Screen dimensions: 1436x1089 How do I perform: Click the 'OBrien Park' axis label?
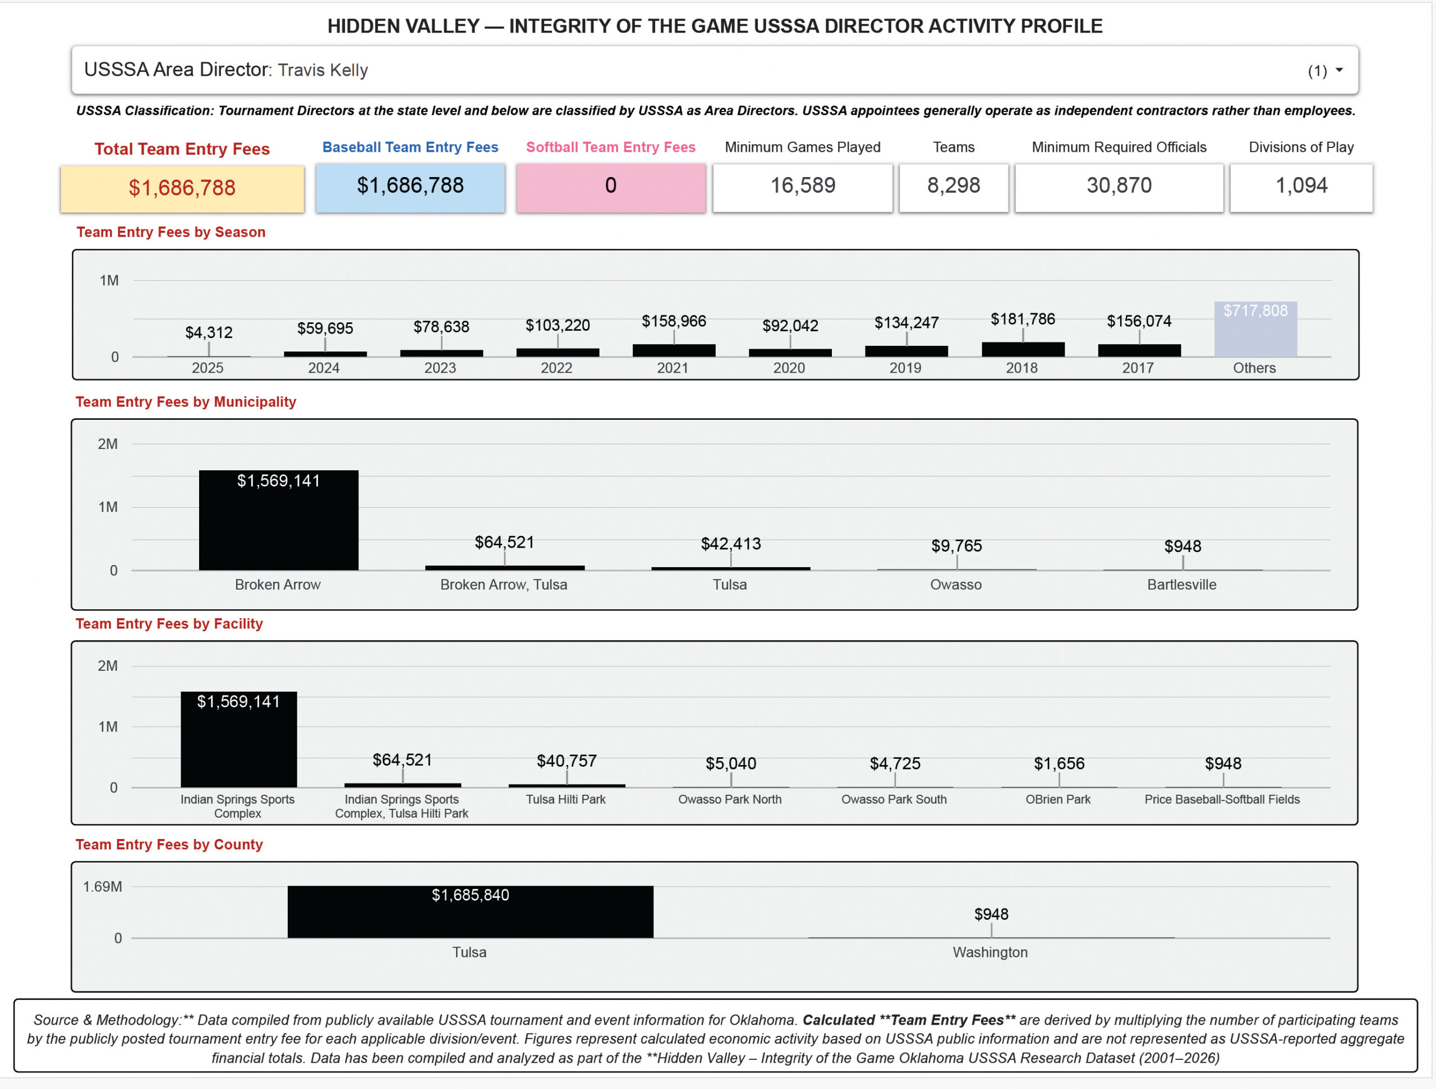pos(1058,799)
